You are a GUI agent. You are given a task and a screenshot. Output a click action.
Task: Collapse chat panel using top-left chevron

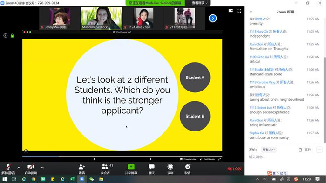[251, 12]
